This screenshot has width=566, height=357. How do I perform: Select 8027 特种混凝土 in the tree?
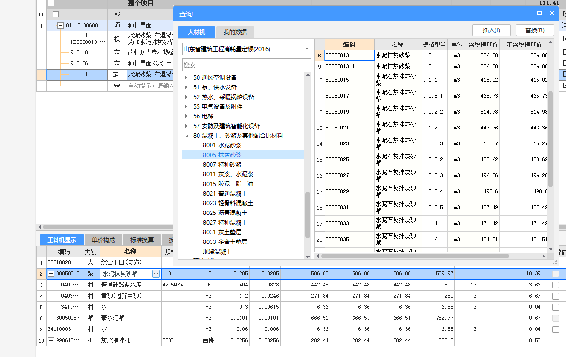pos(225,223)
